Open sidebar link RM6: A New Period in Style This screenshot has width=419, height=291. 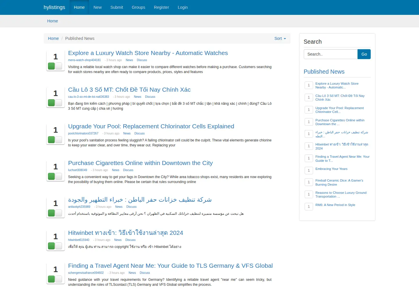point(335,205)
